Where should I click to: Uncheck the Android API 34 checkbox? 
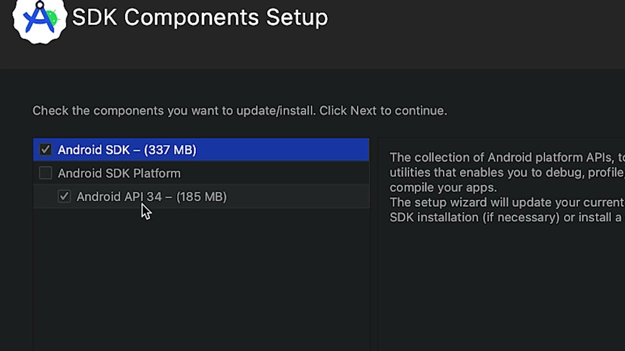[x=64, y=196]
